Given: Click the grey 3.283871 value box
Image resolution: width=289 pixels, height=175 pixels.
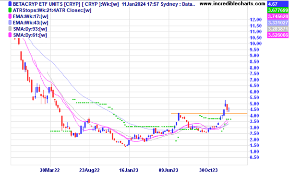Looking at the screenshot, I should [x=278, y=29].
